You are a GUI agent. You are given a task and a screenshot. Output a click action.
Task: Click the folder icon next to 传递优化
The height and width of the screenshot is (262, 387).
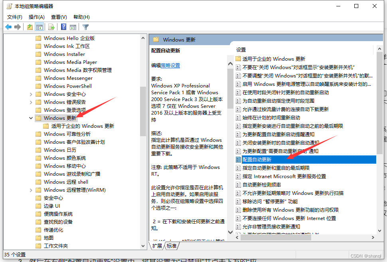tap(38, 230)
